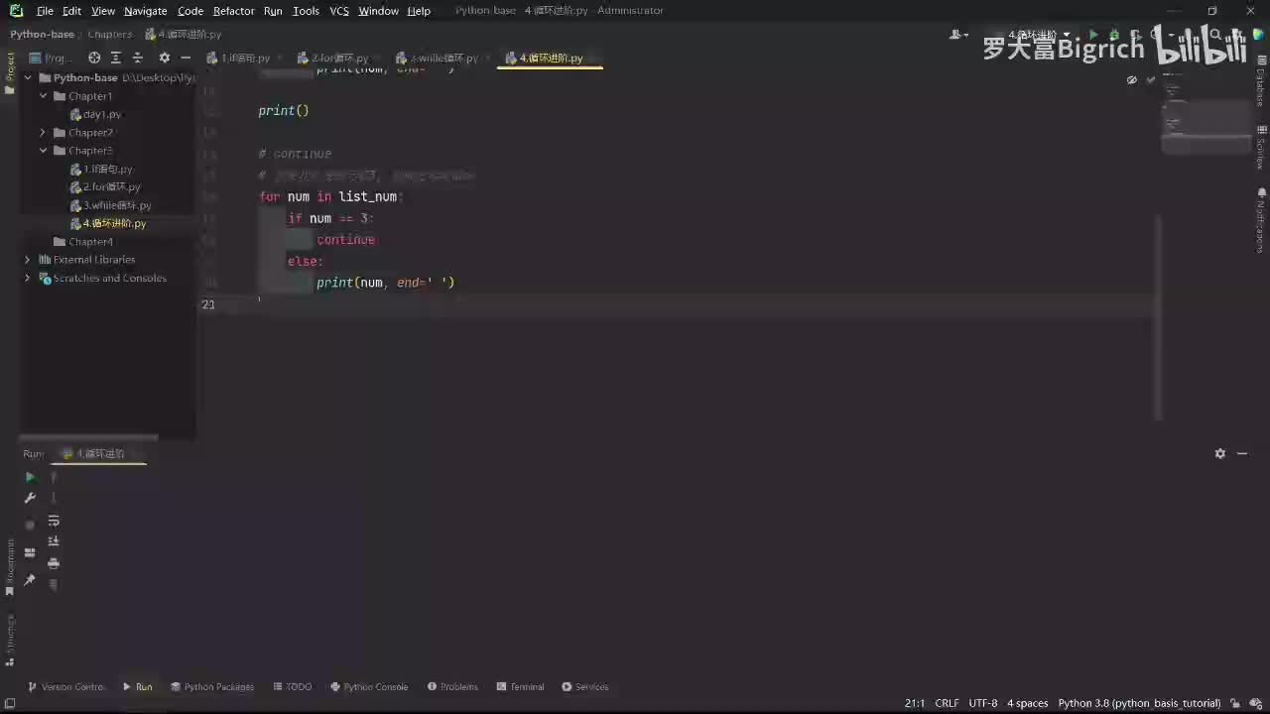Expand Scratches and Consoles node

(x=28, y=279)
